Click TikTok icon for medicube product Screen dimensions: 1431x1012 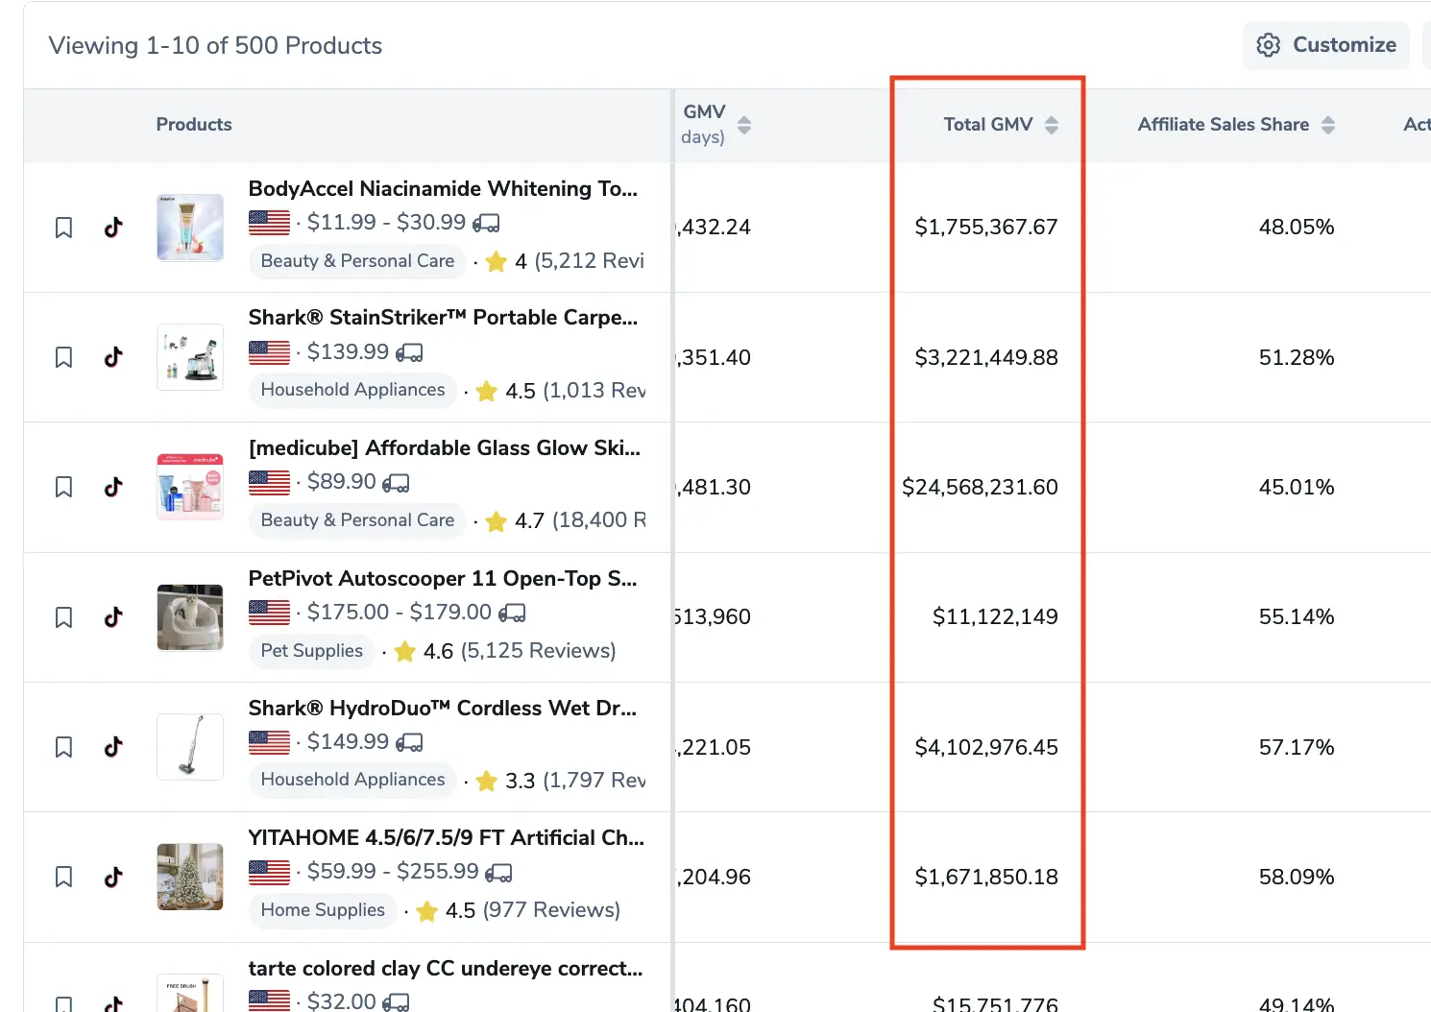pos(113,487)
